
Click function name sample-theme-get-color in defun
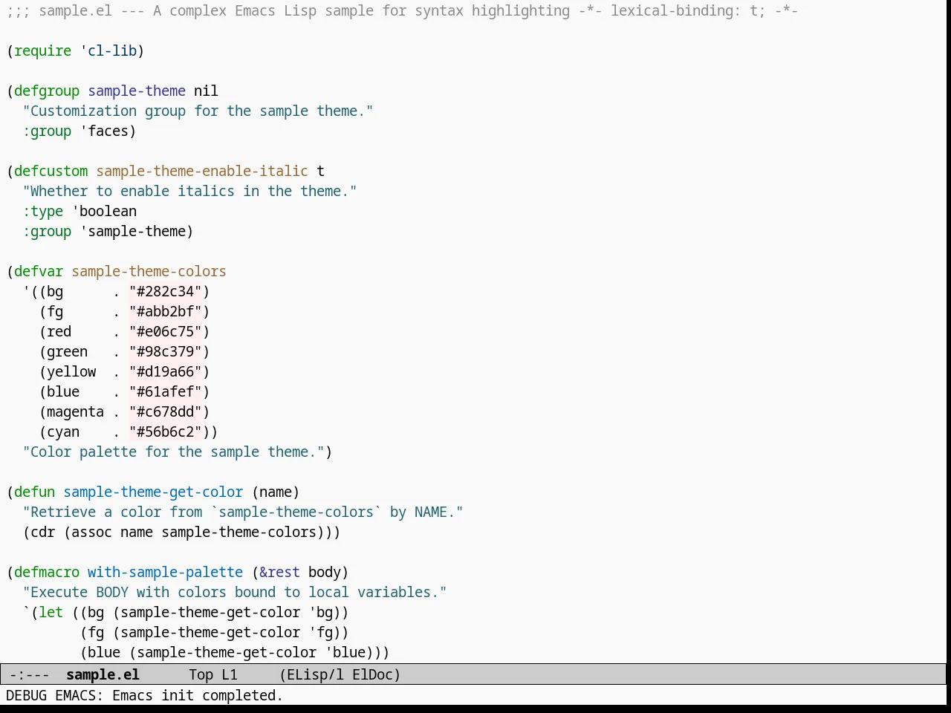[153, 492]
